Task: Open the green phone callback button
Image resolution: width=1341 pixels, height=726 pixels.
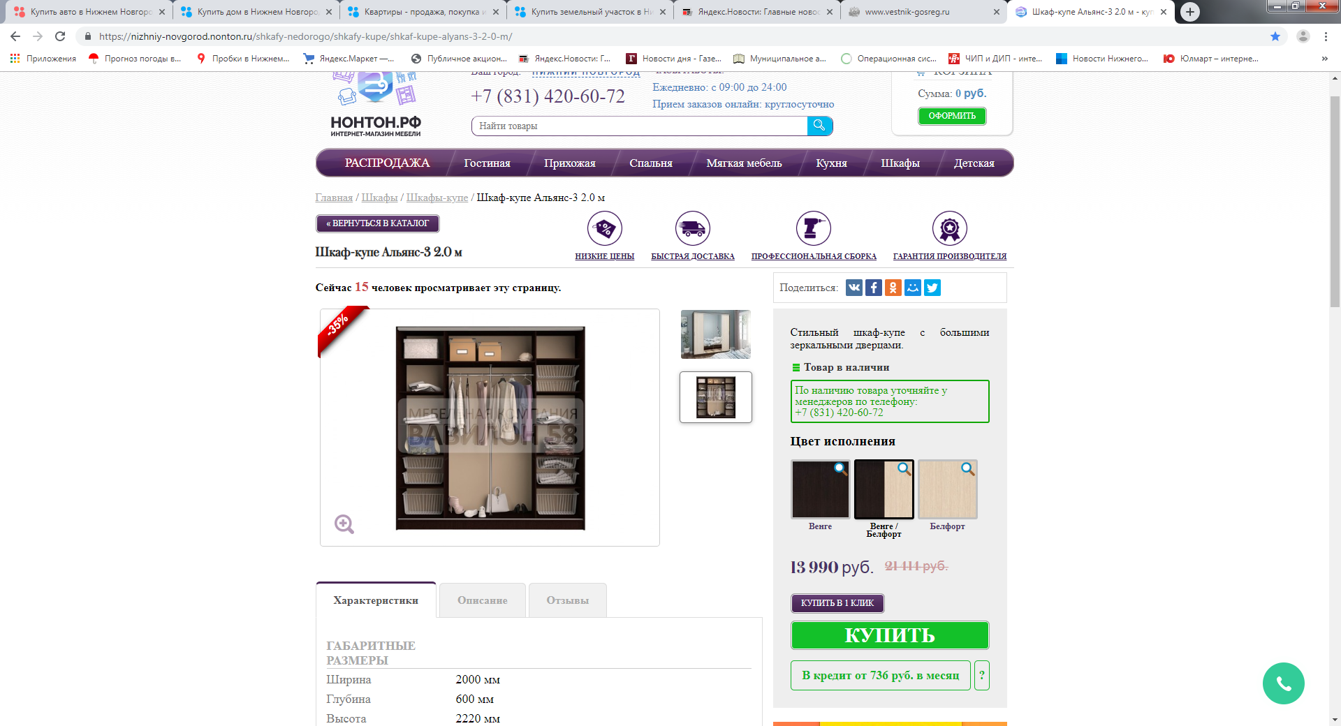Action: click(1283, 683)
